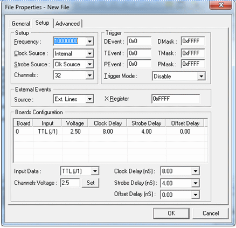Image resolution: width=236 pixels, height=228 pixels.
Task: Click the Trigger Mode label
Action: pos(121,76)
